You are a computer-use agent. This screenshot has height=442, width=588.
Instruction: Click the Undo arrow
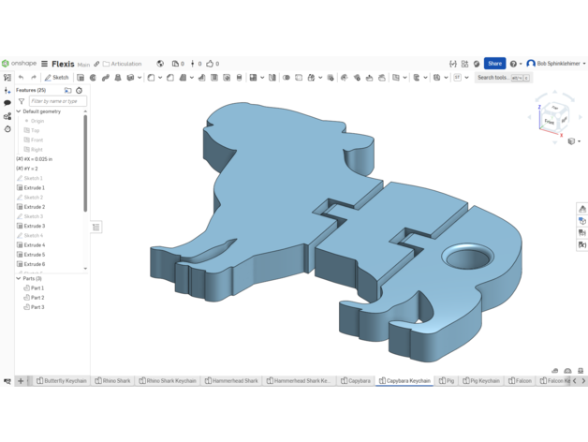click(x=21, y=78)
